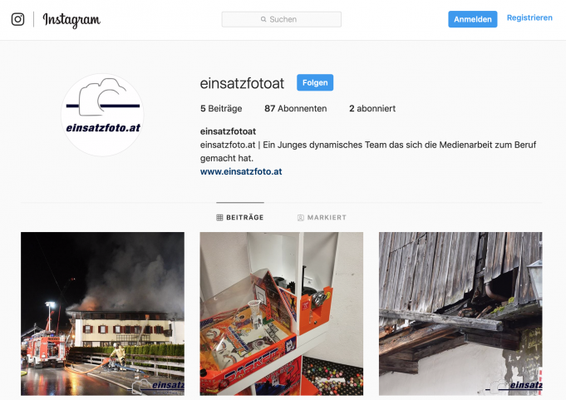Click the magnifier icon in search box

[263, 19]
